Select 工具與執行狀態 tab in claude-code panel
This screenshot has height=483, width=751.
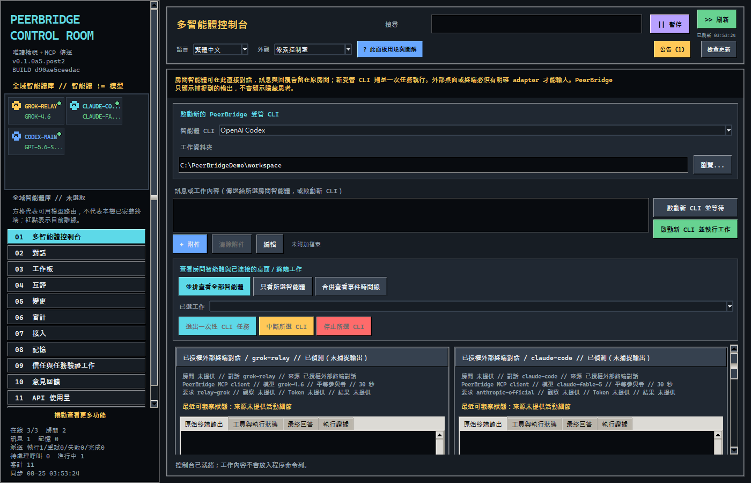click(534, 424)
